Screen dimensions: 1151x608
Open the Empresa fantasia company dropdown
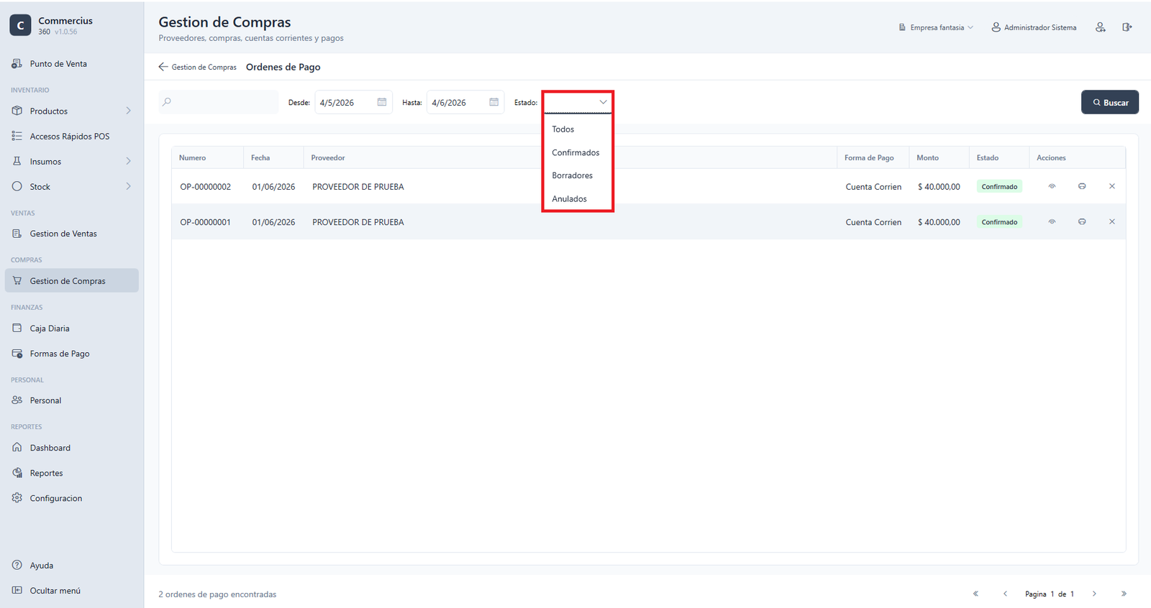(x=936, y=27)
